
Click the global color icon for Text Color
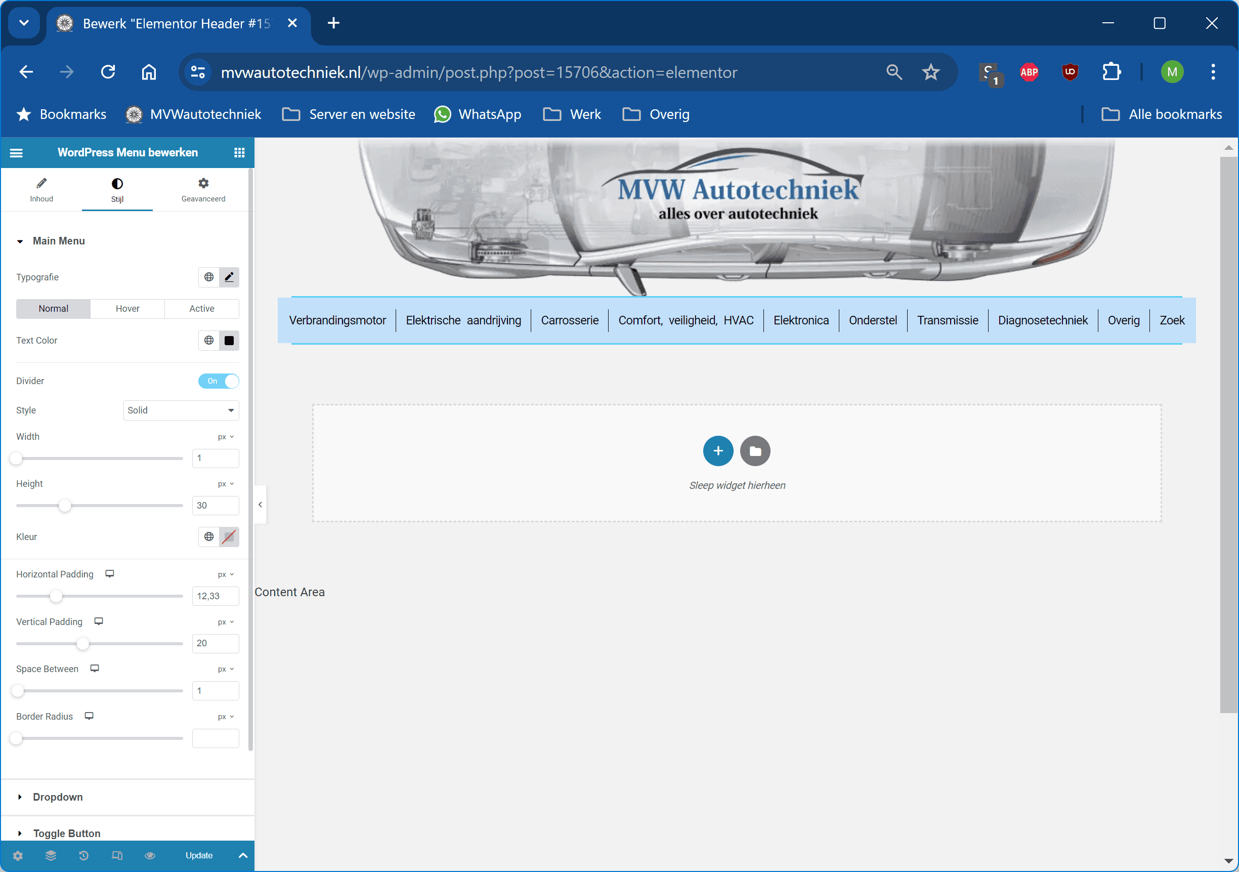point(209,340)
